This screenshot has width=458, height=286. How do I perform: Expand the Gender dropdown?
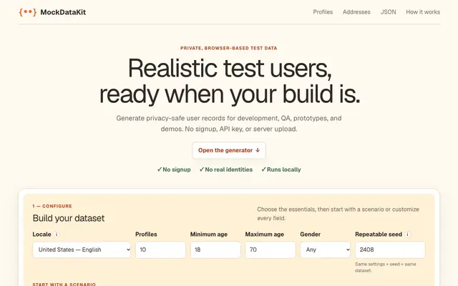(x=325, y=250)
